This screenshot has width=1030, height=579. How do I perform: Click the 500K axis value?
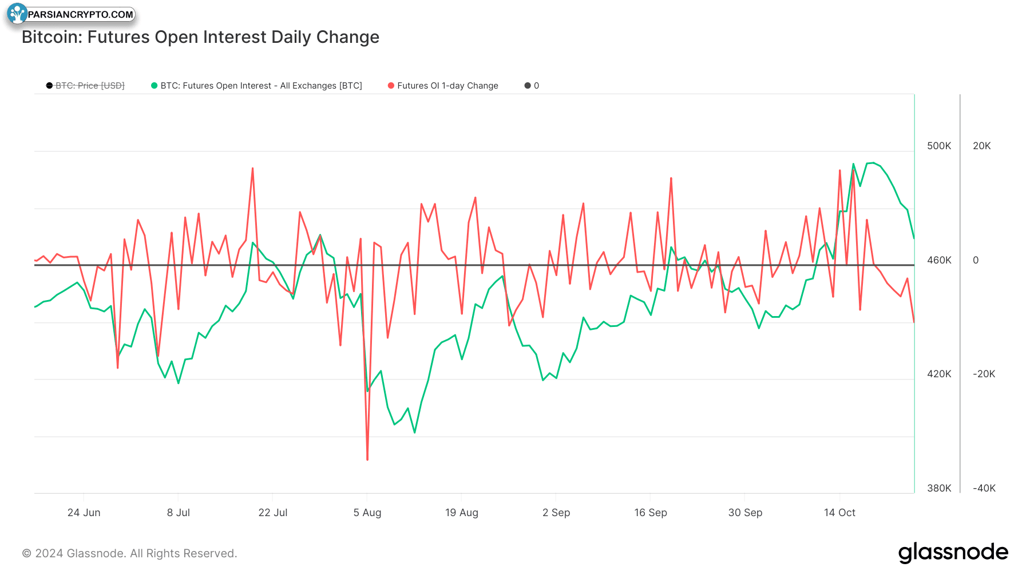click(x=939, y=146)
